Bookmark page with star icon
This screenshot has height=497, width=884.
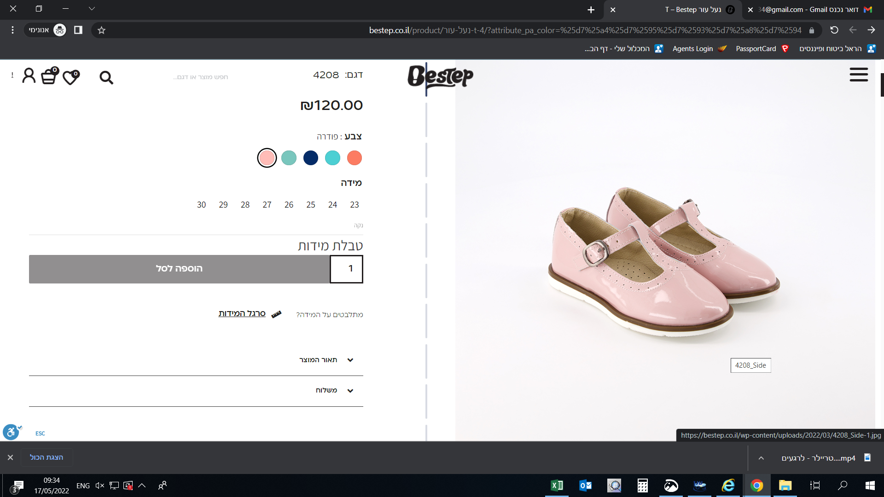(x=102, y=30)
